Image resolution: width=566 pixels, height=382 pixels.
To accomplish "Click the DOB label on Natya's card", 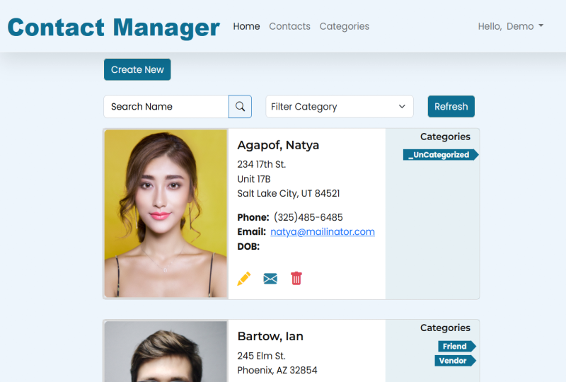I will (x=248, y=247).
